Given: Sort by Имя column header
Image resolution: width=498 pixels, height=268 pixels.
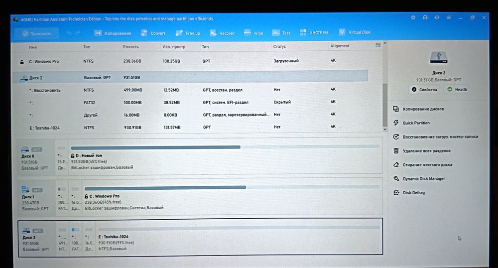Looking at the screenshot, I should [x=33, y=47].
